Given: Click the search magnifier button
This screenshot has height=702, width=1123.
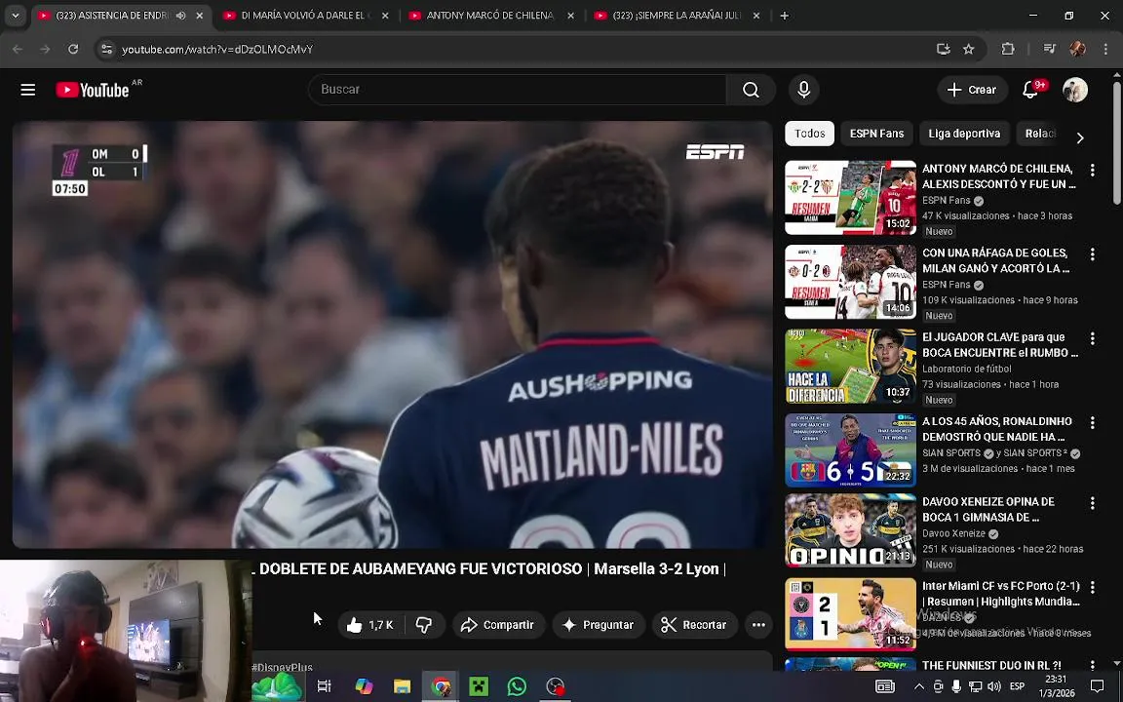Looking at the screenshot, I should pos(751,90).
